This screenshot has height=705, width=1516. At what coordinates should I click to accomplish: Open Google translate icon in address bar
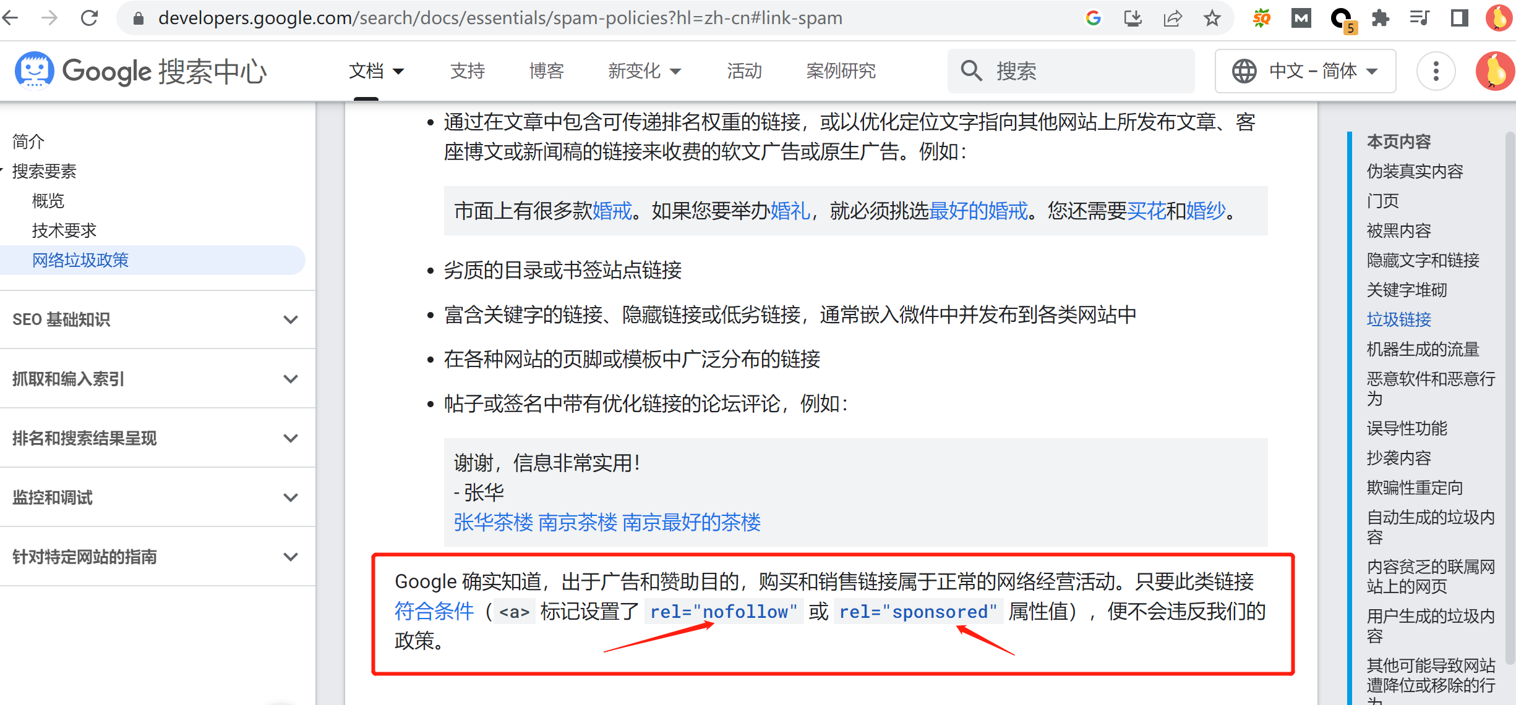(1094, 19)
